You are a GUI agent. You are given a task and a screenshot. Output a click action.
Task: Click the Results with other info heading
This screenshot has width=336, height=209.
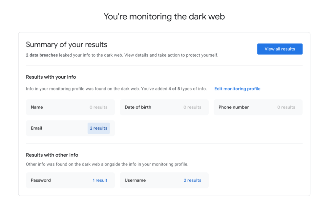coord(52,155)
